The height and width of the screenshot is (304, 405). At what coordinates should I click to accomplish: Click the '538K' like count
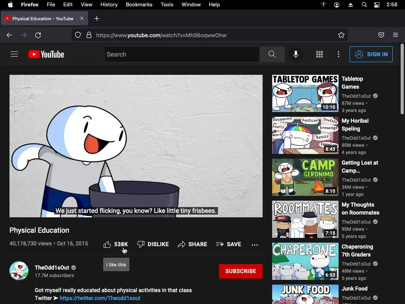point(121,244)
